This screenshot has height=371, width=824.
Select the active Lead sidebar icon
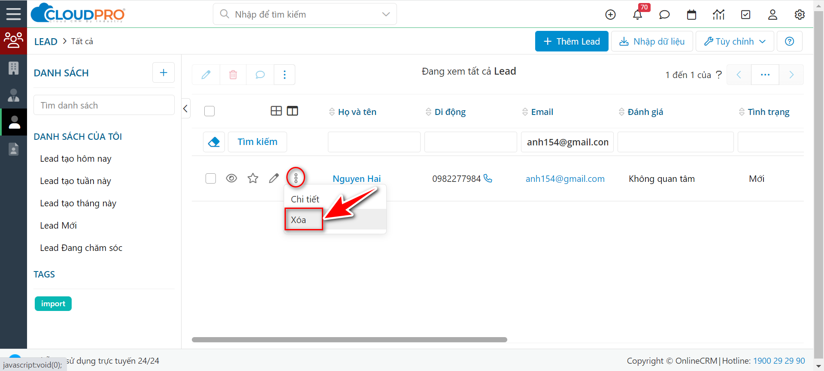tap(14, 122)
